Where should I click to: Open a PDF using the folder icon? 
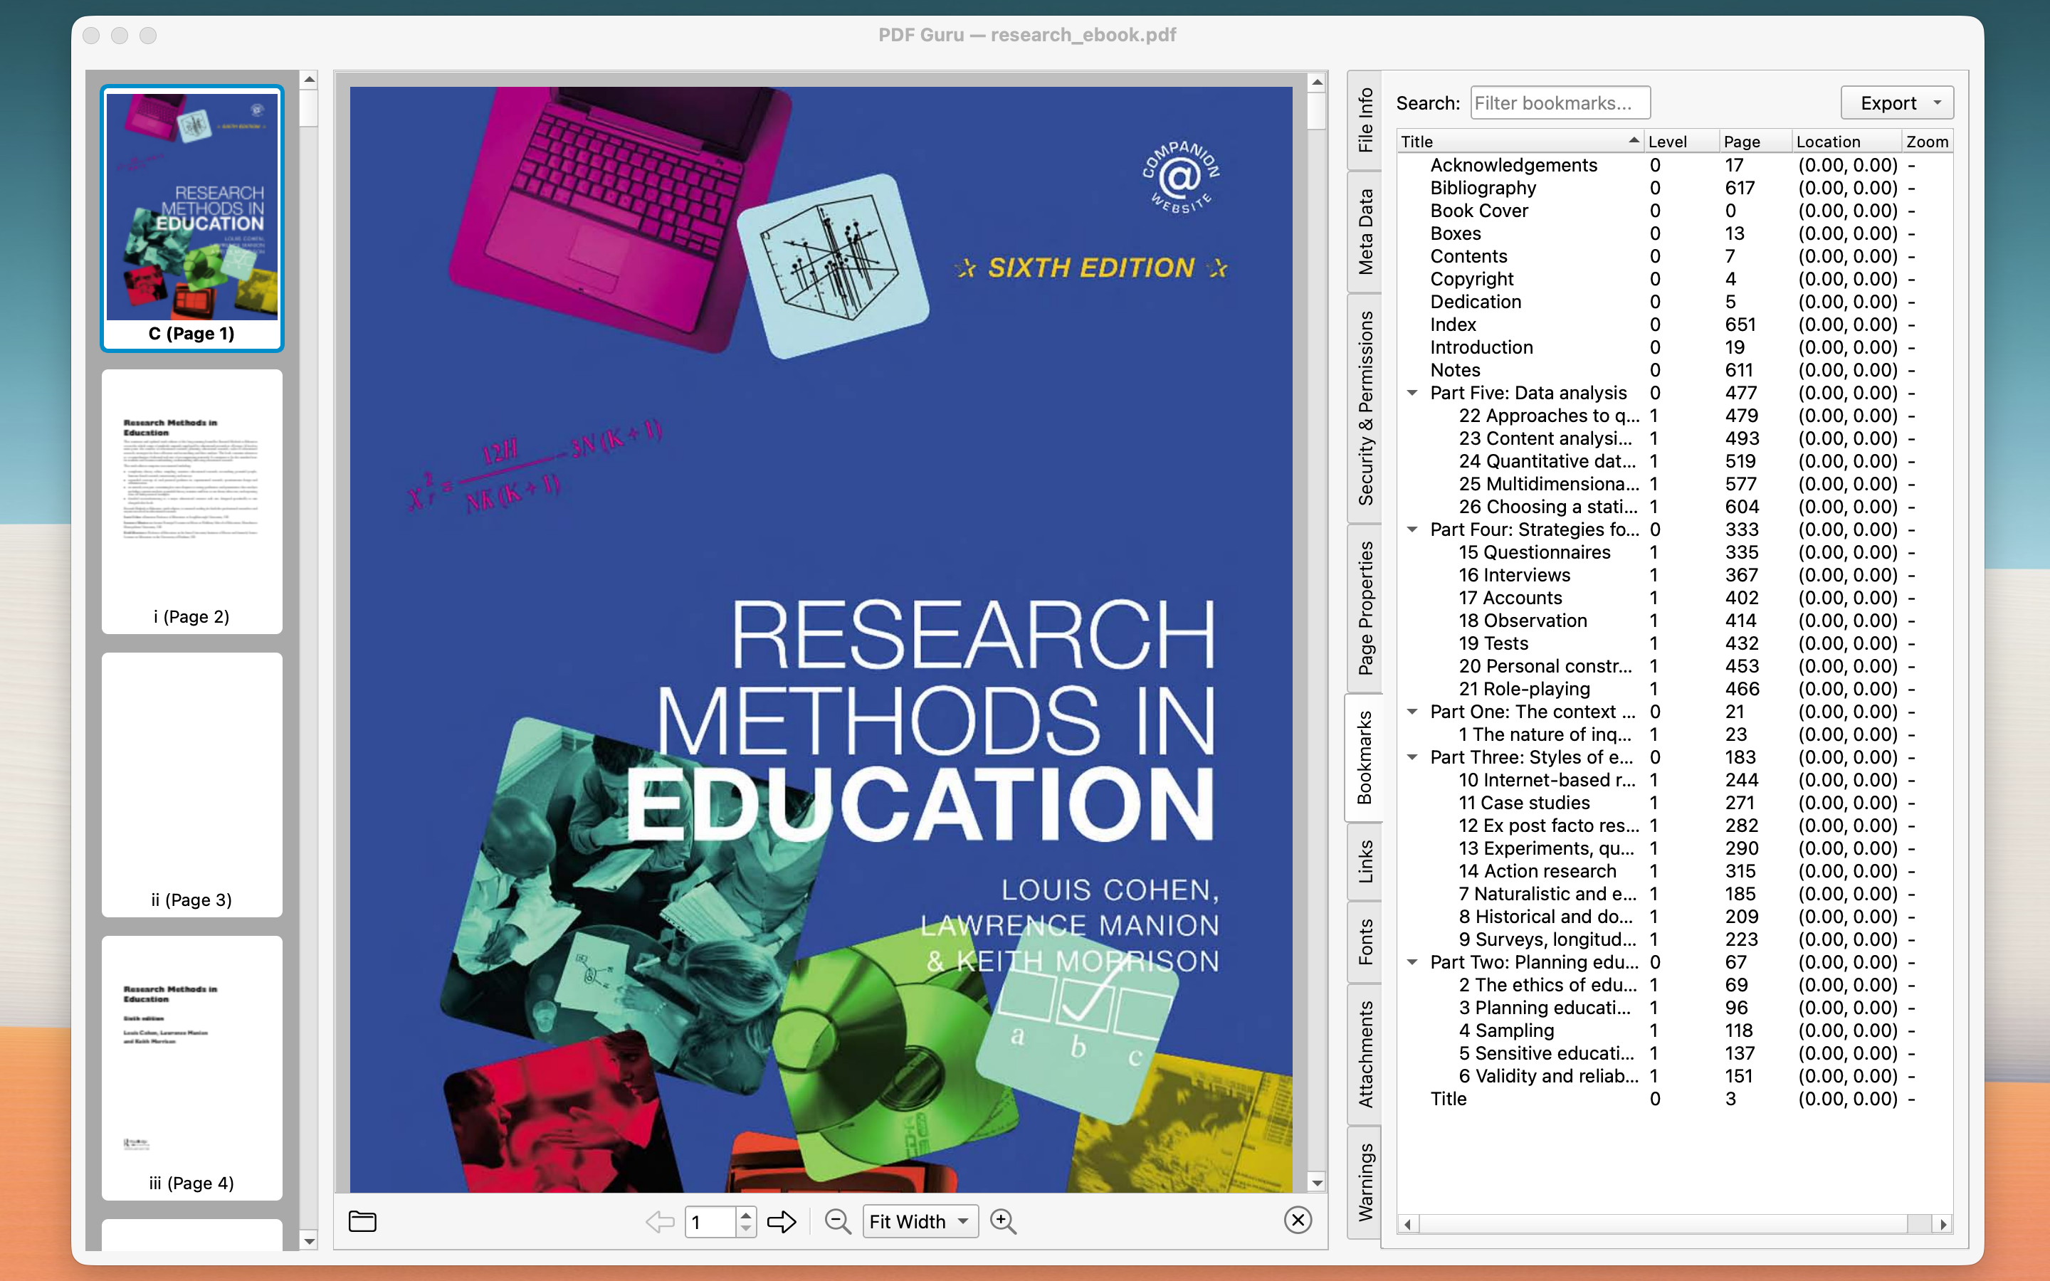[x=362, y=1221]
